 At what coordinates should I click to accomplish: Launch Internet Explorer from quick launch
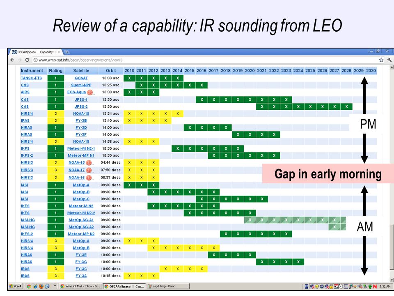(x=35, y=286)
